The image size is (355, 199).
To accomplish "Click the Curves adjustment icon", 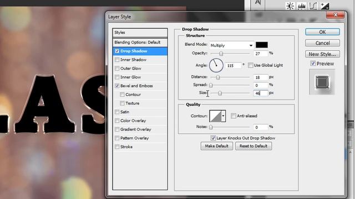I will click(x=313, y=6).
